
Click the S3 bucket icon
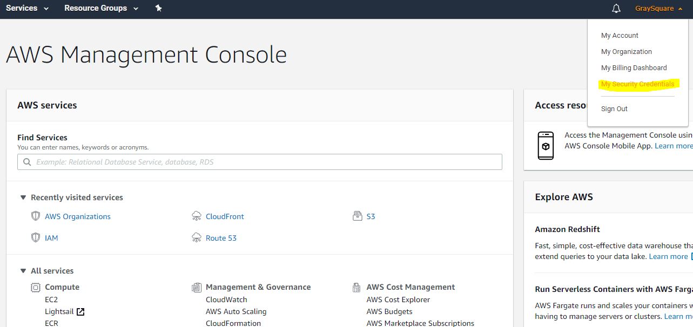pos(357,216)
